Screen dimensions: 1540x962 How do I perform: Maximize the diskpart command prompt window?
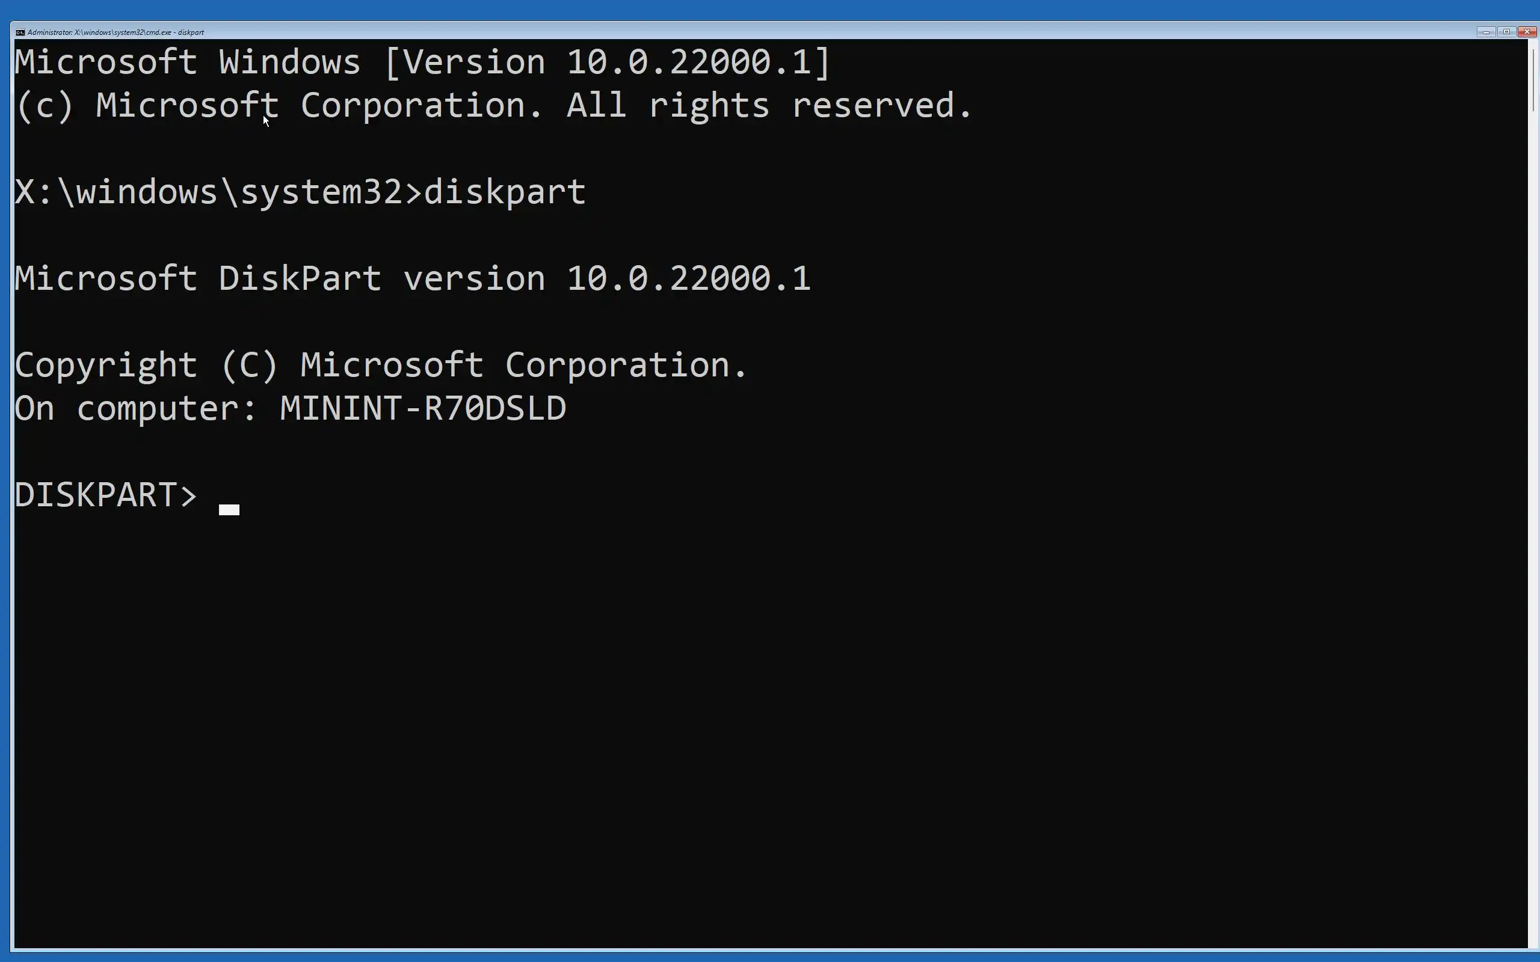click(1506, 32)
